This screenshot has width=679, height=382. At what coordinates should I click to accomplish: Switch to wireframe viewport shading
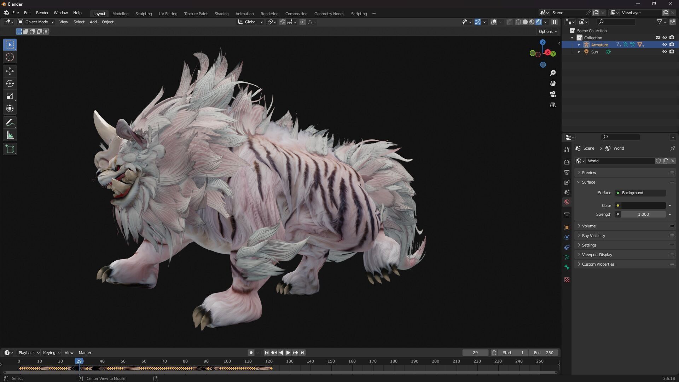(x=518, y=22)
